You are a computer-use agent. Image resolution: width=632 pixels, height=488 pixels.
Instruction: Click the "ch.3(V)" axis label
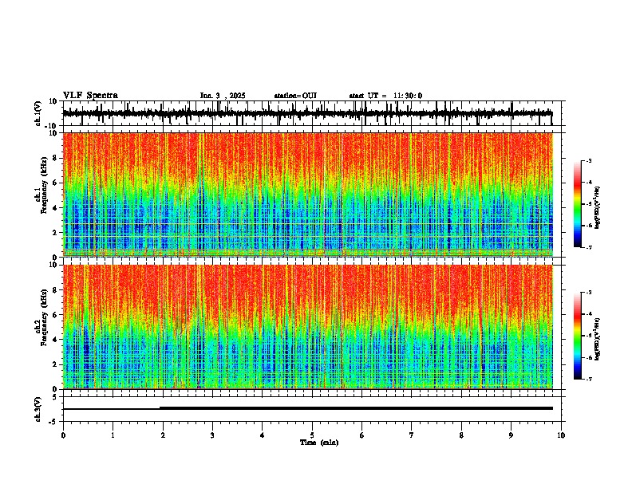click(x=38, y=410)
